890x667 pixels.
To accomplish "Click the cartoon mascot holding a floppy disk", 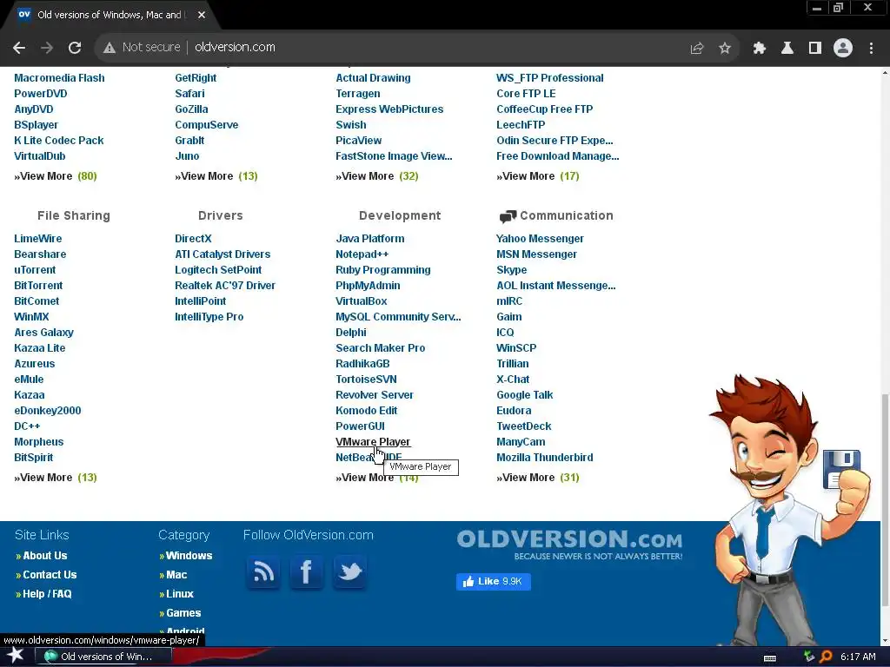I will pyautogui.click(x=789, y=511).
